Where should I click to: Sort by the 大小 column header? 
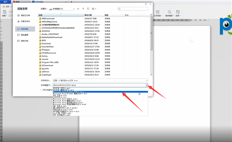click(131, 15)
